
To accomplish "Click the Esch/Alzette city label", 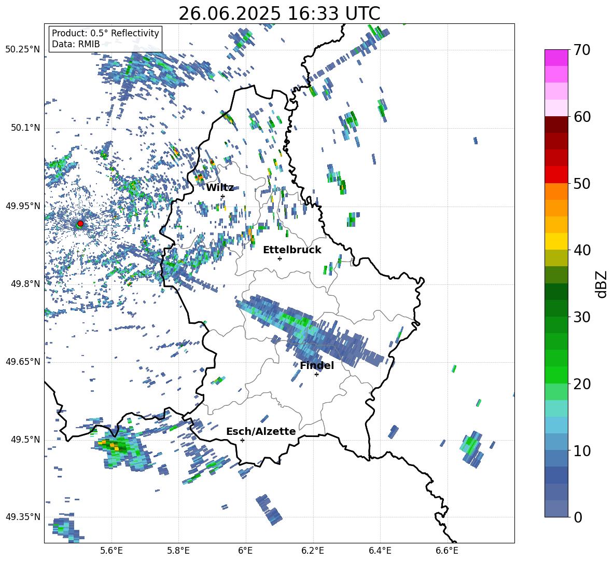I will tap(261, 431).
